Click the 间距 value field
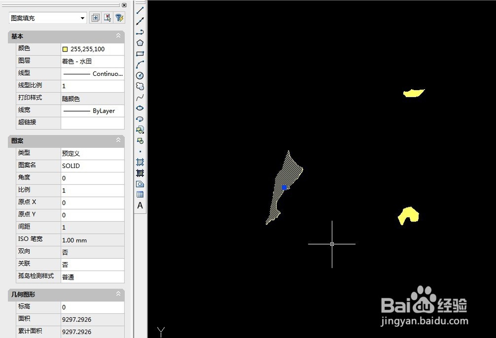The width and height of the screenshot is (496, 338). pos(92,227)
